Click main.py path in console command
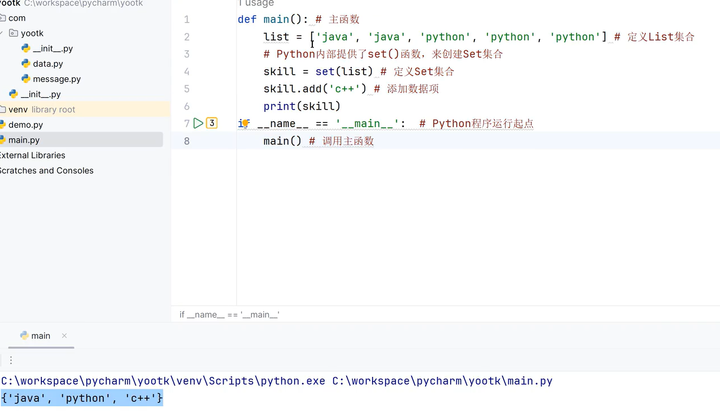Viewport: 720px width, 417px height. tap(442, 381)
